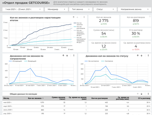This screenshot has height=115, width=152.
Task: Open three-dot menu of status dynamics chart
Action: click(148, 55)
